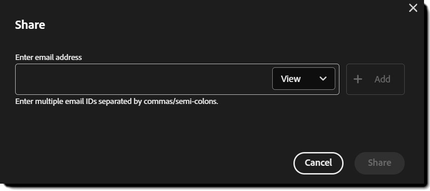Click the Share dialog title

point(30,25)
